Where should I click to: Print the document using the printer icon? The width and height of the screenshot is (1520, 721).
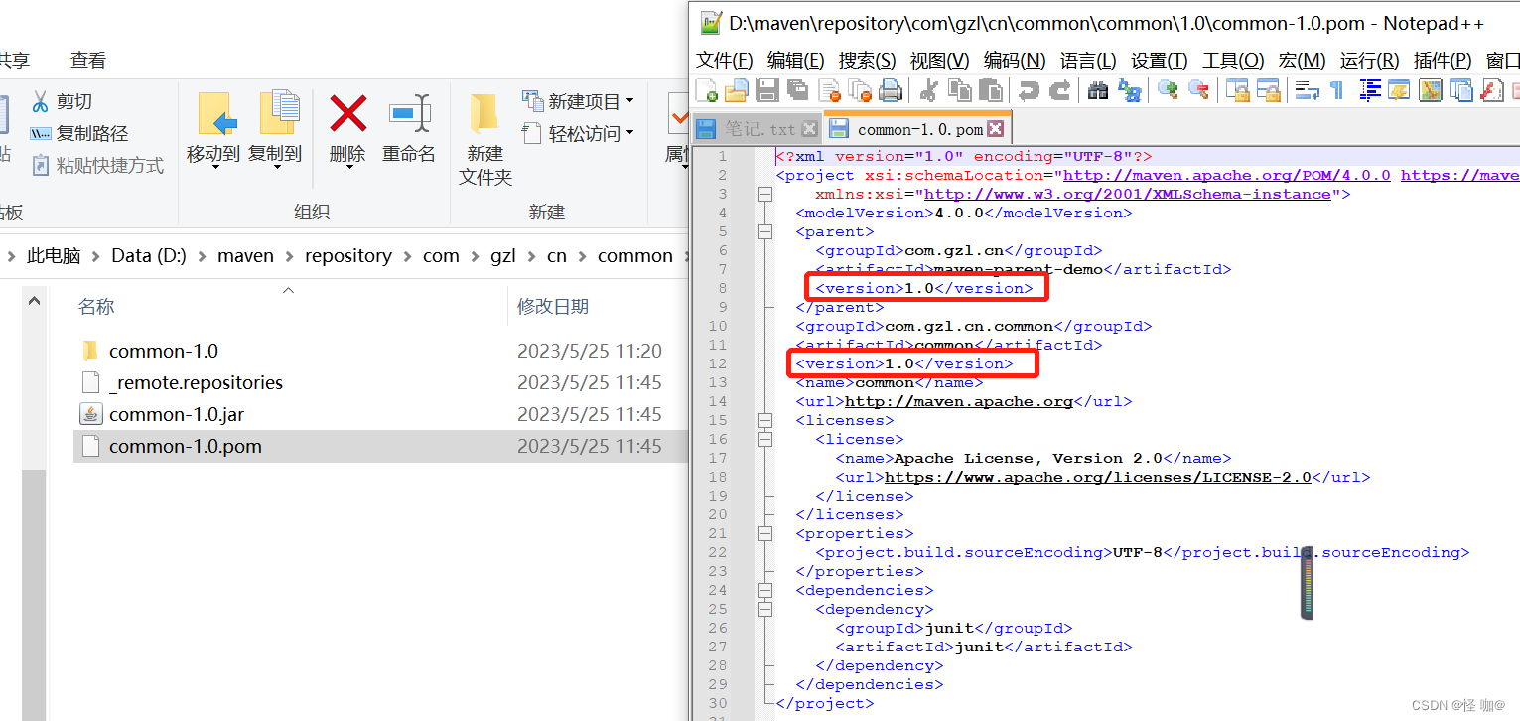point(891,90)
